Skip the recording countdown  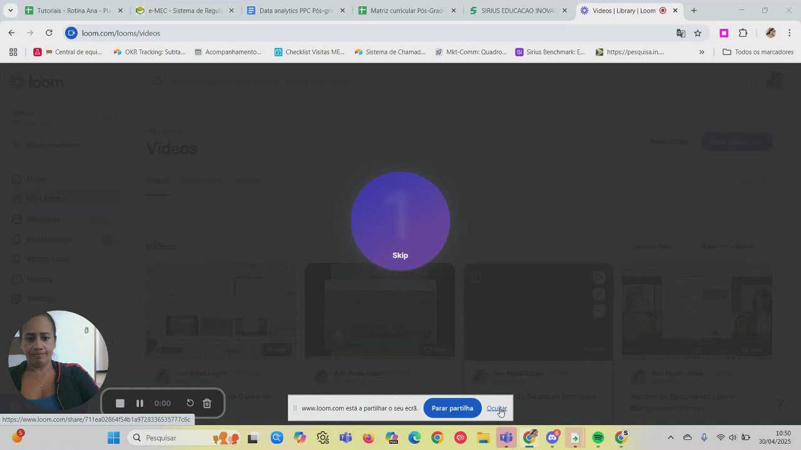click(400, 256)
